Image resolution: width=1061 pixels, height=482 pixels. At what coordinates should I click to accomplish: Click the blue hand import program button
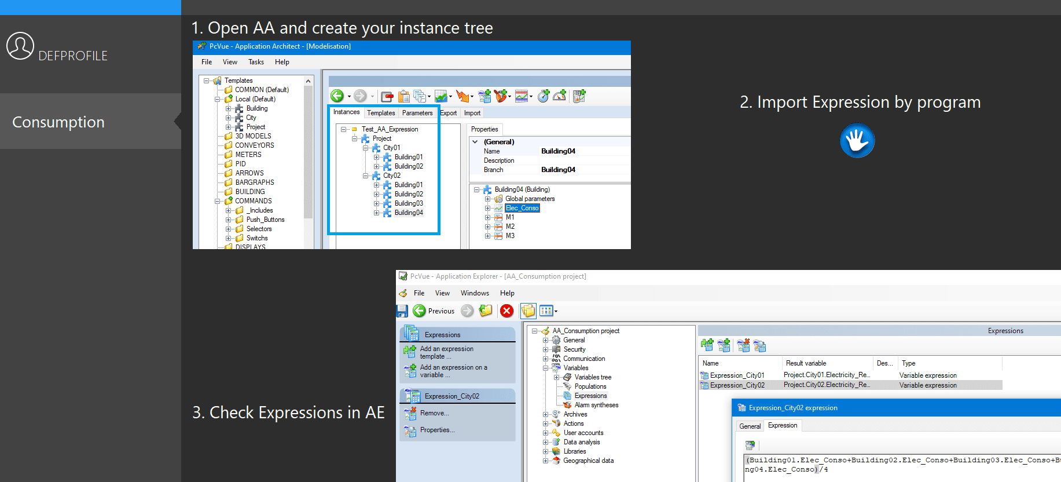[x=857, y=140]
